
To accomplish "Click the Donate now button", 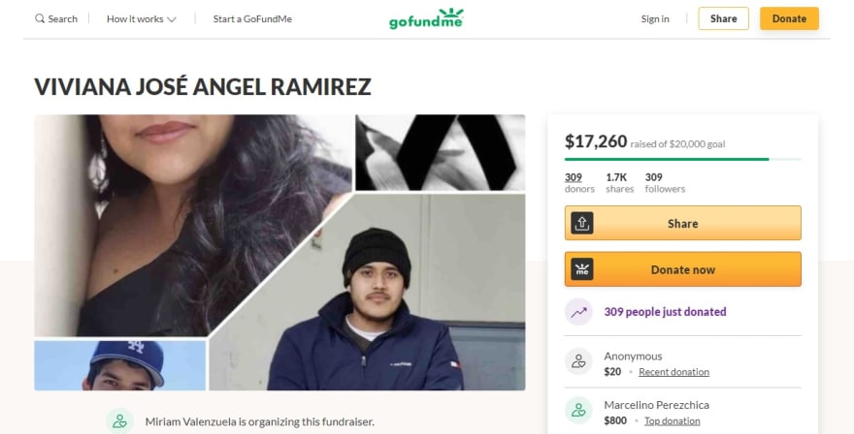I will click(x=683, y=269).
